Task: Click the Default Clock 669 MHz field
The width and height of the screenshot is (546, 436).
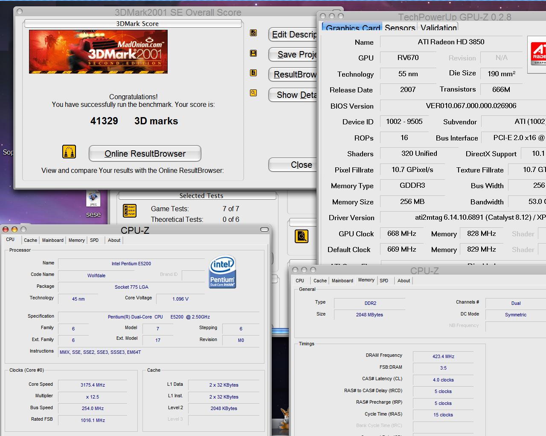Action: (x=402, y=249)
